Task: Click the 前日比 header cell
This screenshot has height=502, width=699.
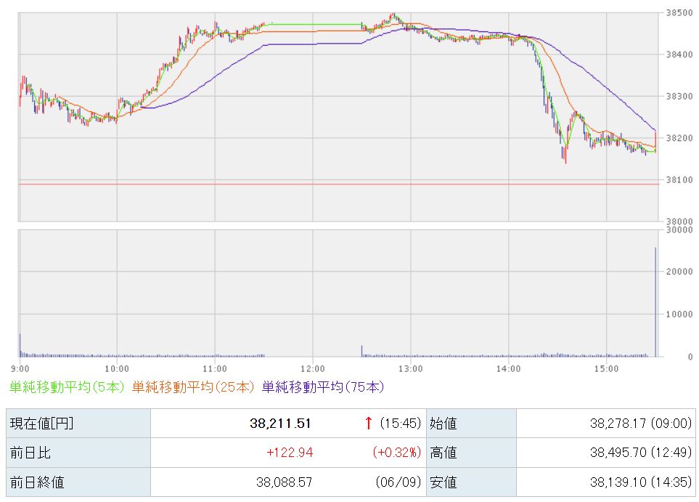Action: click(x=78, y=453)
